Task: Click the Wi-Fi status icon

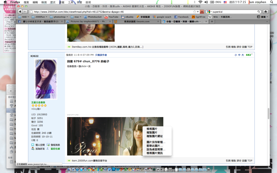Action: tap(200, 2)
